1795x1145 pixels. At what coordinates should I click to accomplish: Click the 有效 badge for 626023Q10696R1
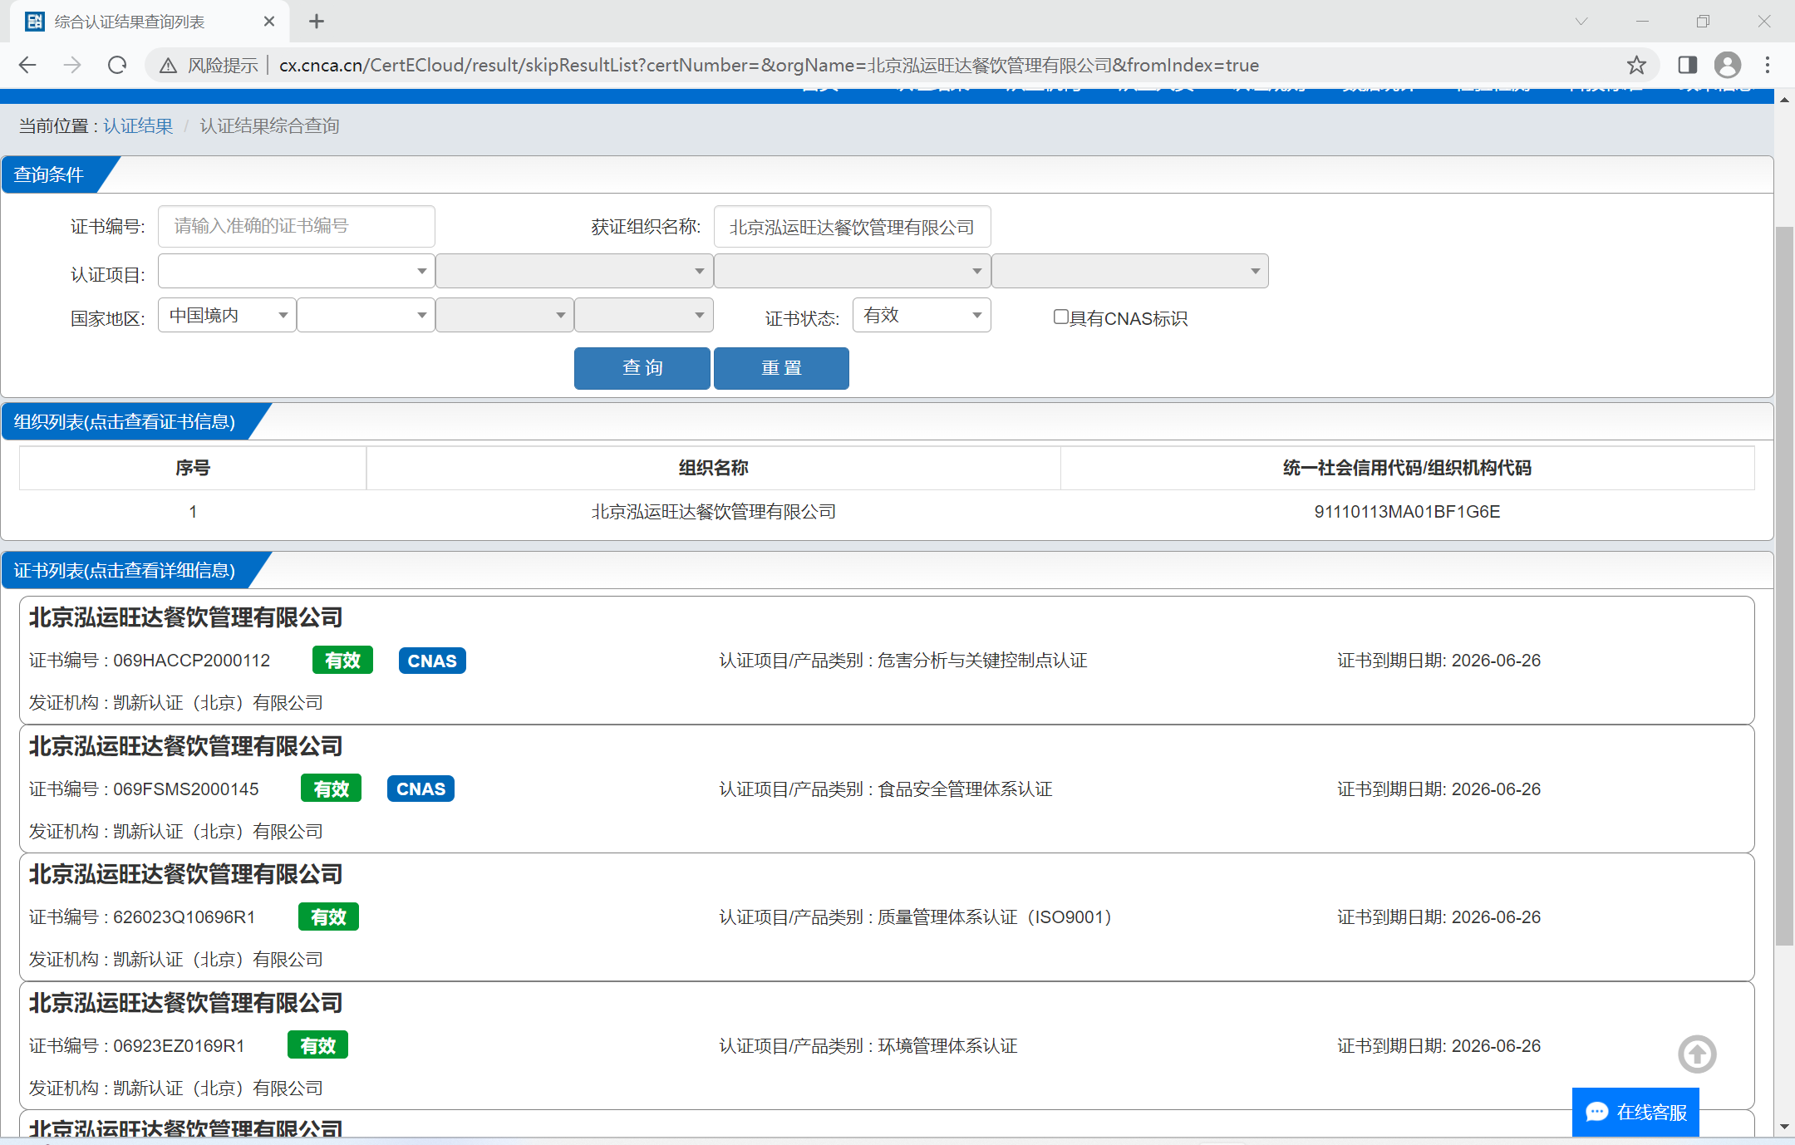pos(328,916)
